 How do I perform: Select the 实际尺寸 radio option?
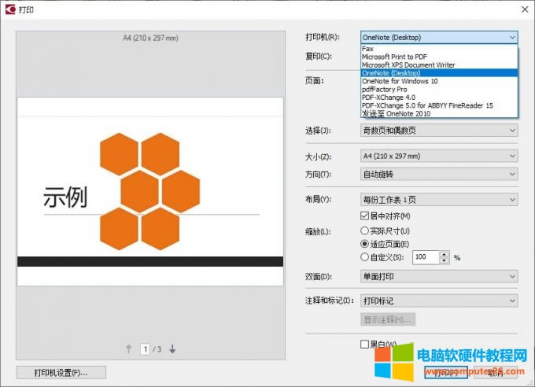364,231
